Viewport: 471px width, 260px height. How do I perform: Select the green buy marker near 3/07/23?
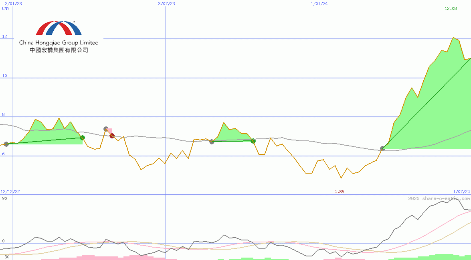82,138
